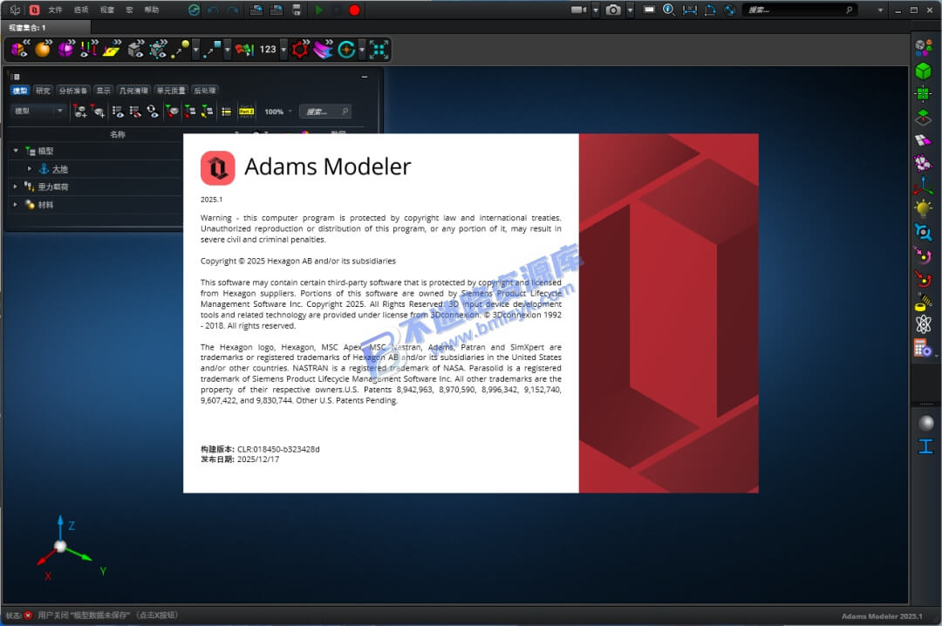942x626 pixels.
Task: Click the yellow Part label highlight icon
Action: pos(246,111)
